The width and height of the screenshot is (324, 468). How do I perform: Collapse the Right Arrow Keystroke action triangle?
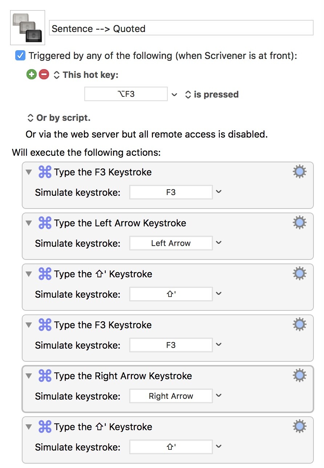[x=29, y=376]
